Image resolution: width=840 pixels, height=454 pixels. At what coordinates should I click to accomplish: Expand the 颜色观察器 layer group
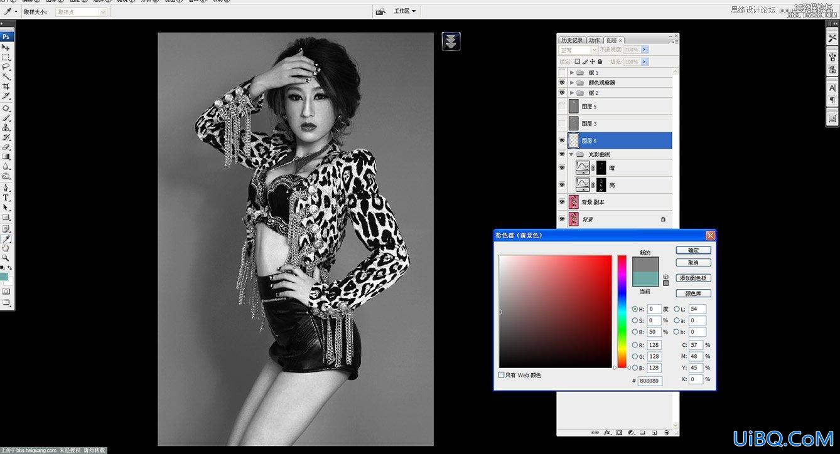tap(571, 83)
